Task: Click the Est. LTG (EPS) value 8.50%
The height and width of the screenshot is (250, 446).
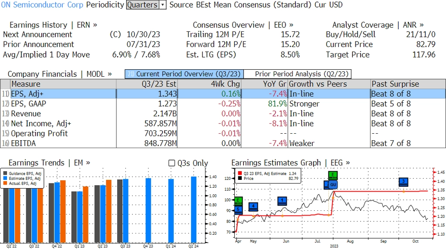Action: click(290, 54)
